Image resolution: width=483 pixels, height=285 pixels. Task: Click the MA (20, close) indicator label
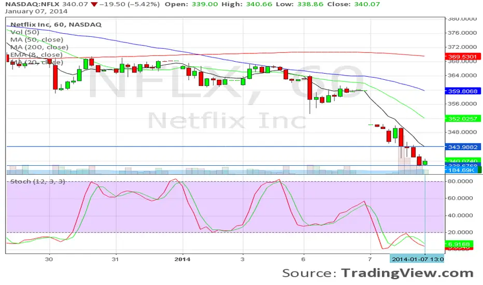coord(37,62)
